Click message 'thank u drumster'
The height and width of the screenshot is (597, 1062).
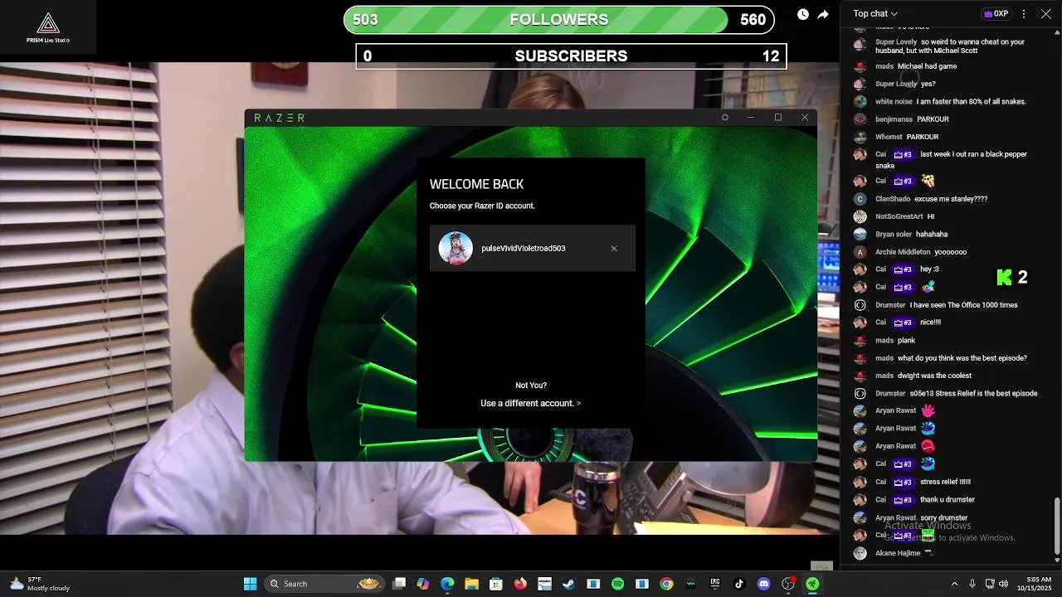click(948, 500)
